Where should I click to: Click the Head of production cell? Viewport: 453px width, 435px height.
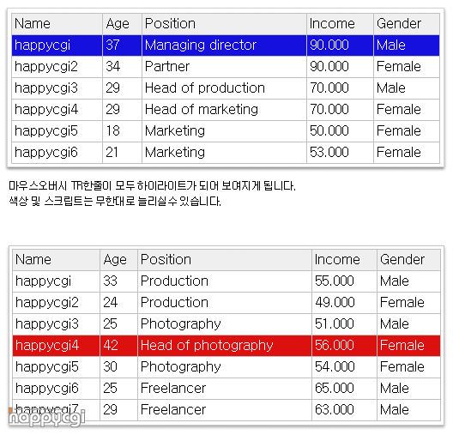[x=224, y=88]
